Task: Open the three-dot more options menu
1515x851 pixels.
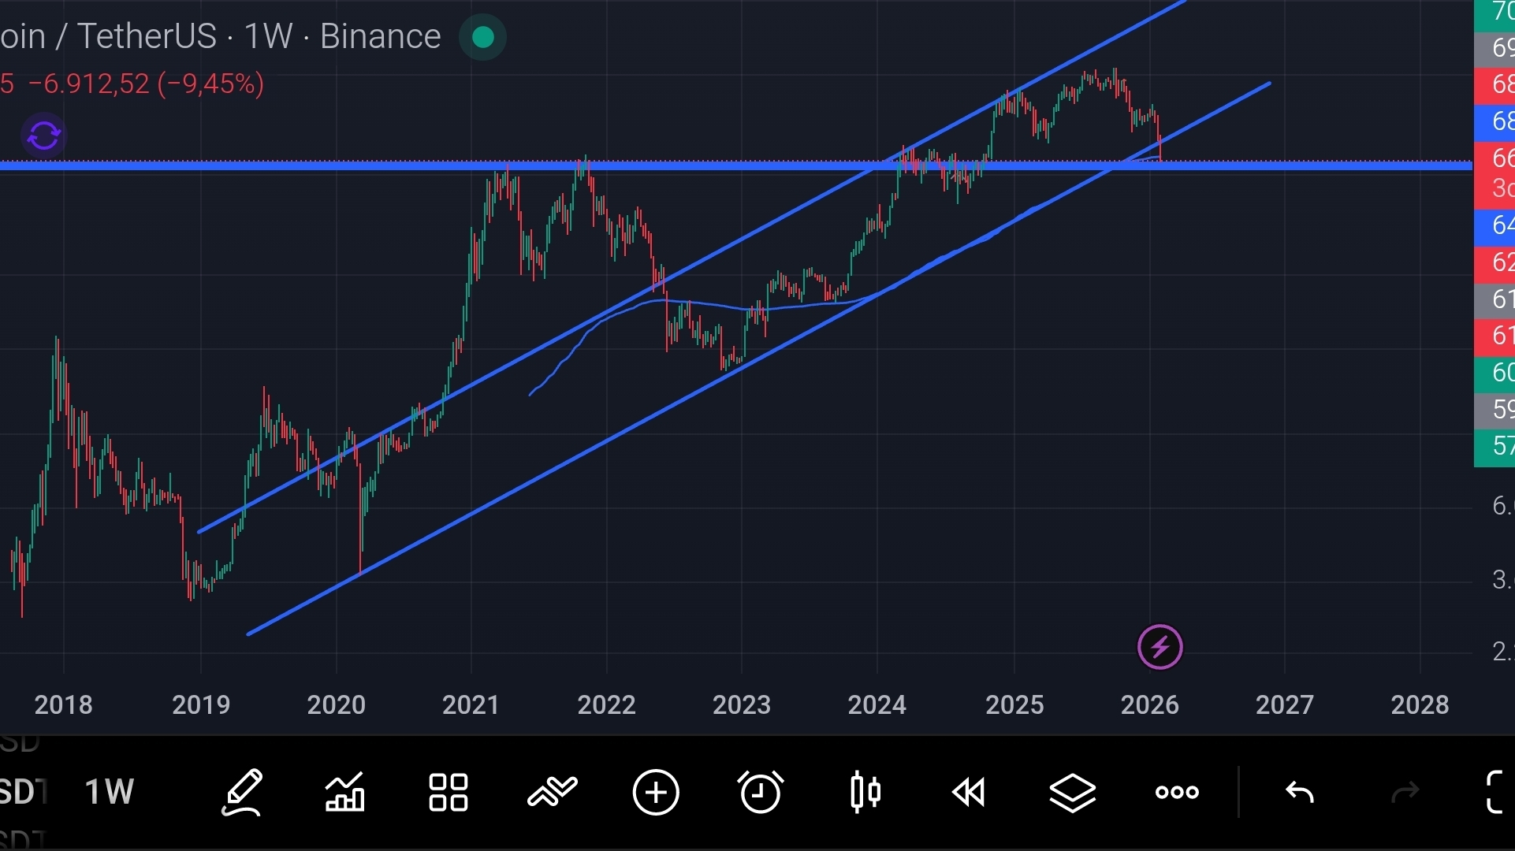Action: 1177,792
